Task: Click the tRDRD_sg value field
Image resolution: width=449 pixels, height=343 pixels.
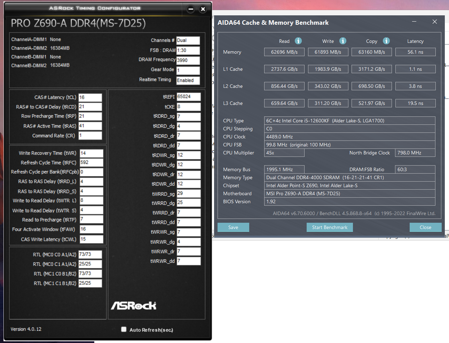Action: point(189,116)
